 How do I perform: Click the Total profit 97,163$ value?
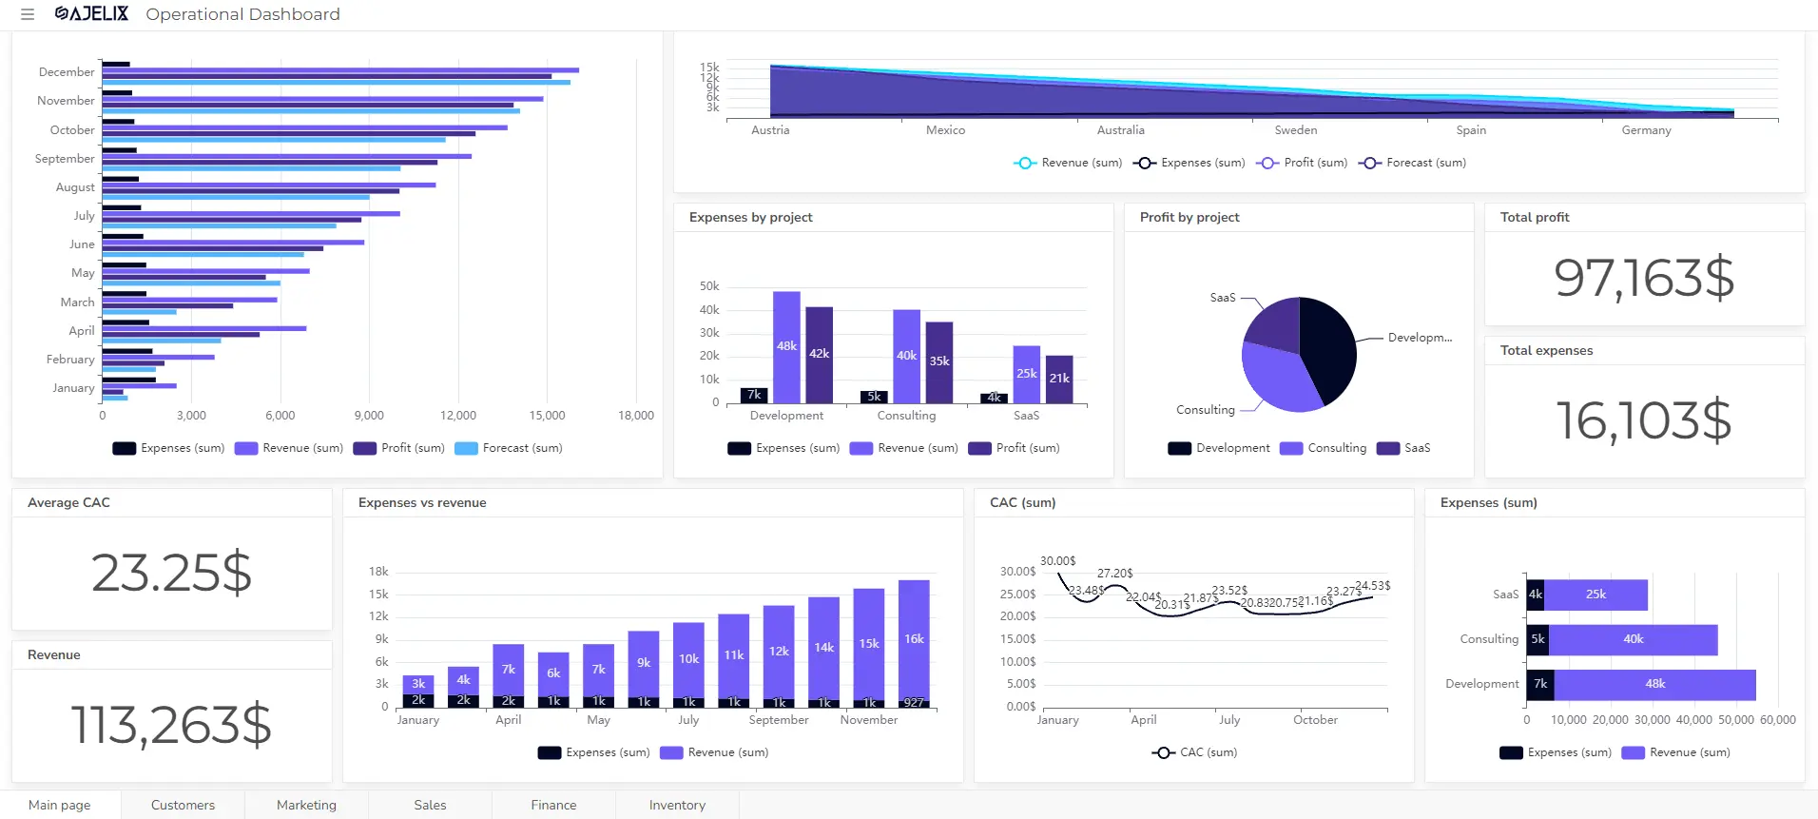tap(1644, 278)
